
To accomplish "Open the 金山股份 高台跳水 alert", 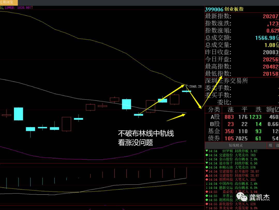I will click(231, 159).
